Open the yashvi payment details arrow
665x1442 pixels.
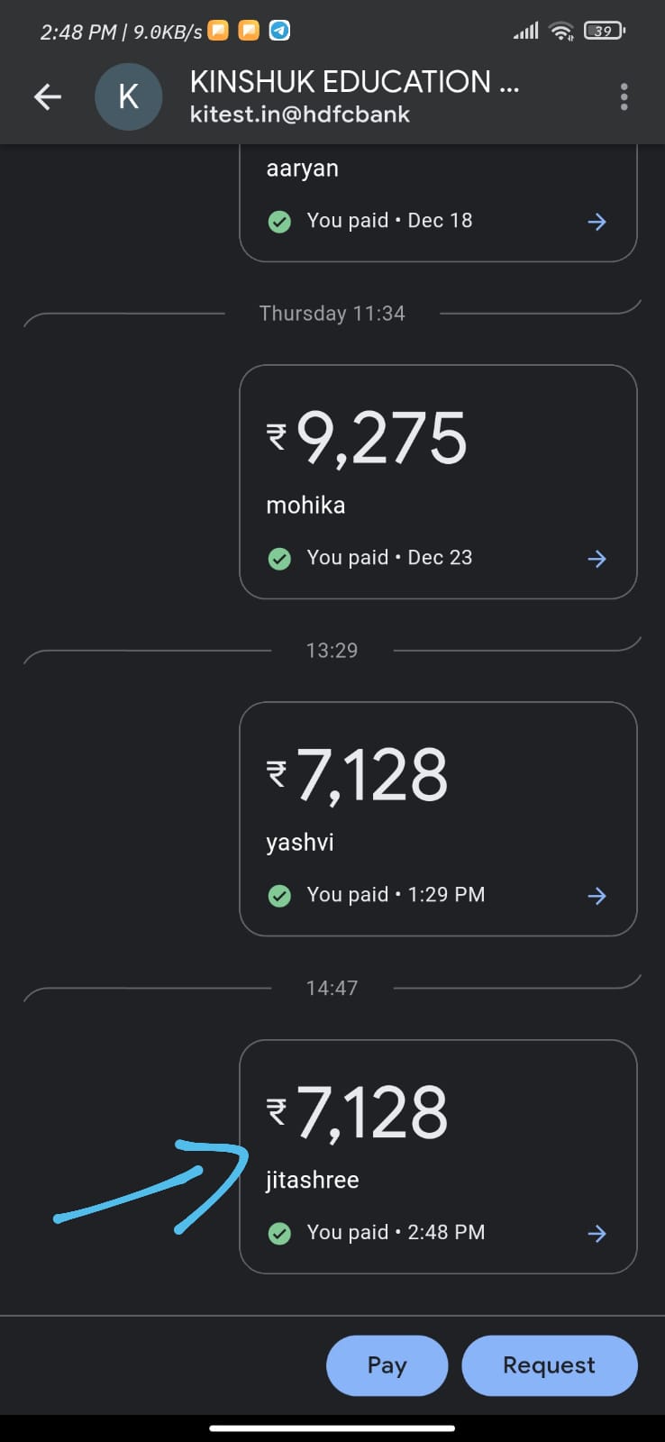(x=597, y=896)
